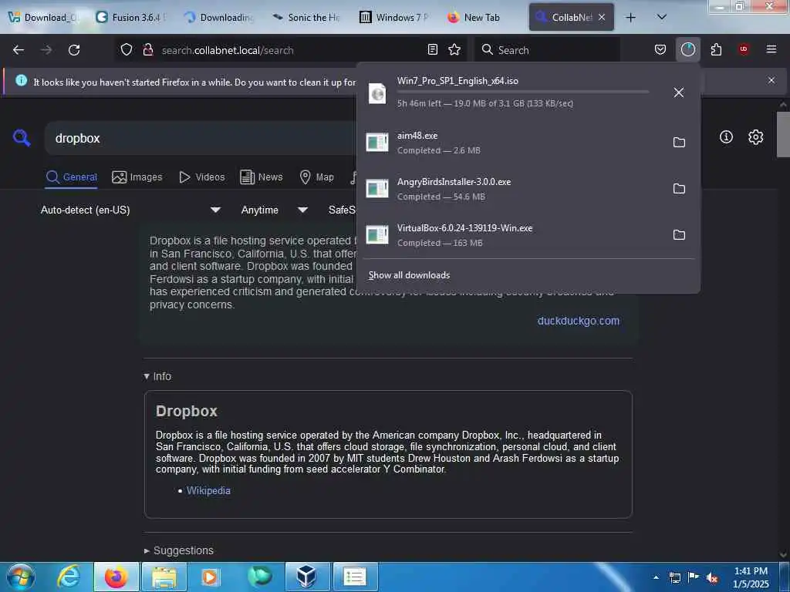This screenshot has height=592, width=790.
Task: Click the Firefox taskbar icon
Action: [116, 577]
